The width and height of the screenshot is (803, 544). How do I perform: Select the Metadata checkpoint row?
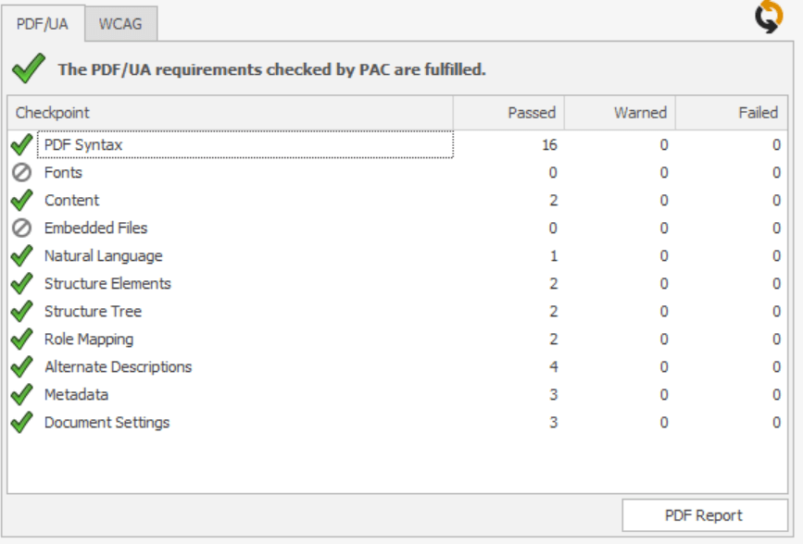[x=76, y=395]
